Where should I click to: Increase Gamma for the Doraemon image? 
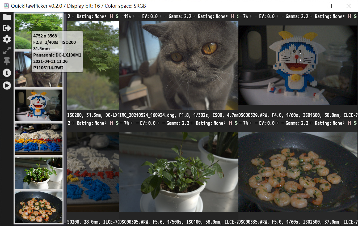point(311,16)
